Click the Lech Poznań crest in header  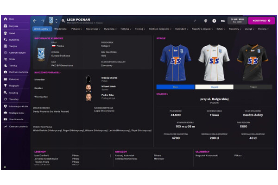tap(51, 21)
